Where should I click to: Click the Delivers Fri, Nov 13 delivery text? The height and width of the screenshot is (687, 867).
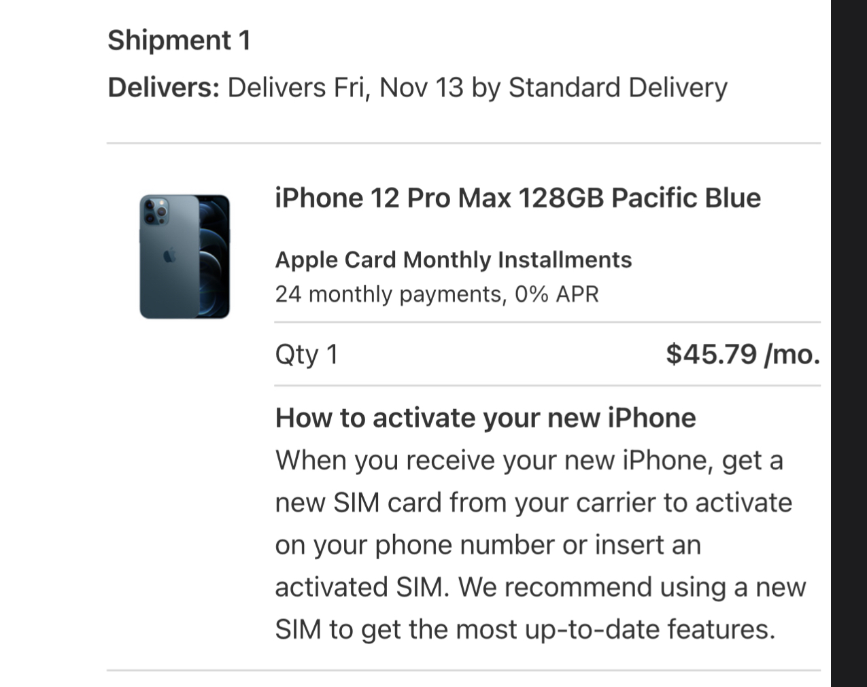[x=345, y=88]
